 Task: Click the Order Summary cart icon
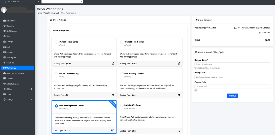click(x=196, y=20)
